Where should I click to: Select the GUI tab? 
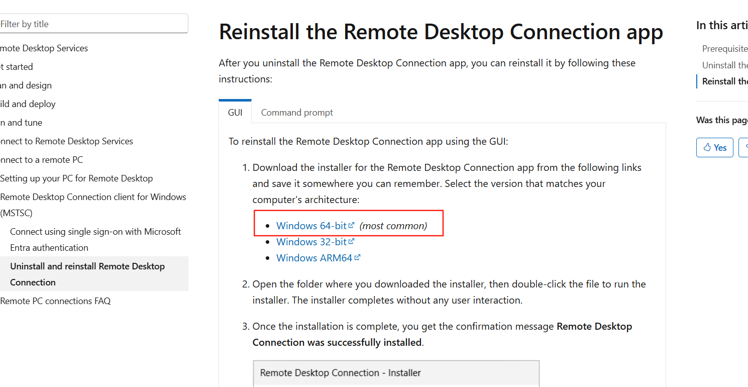(x=235, y=113)
